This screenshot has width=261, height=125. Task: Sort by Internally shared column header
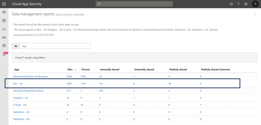click(109, 70)
